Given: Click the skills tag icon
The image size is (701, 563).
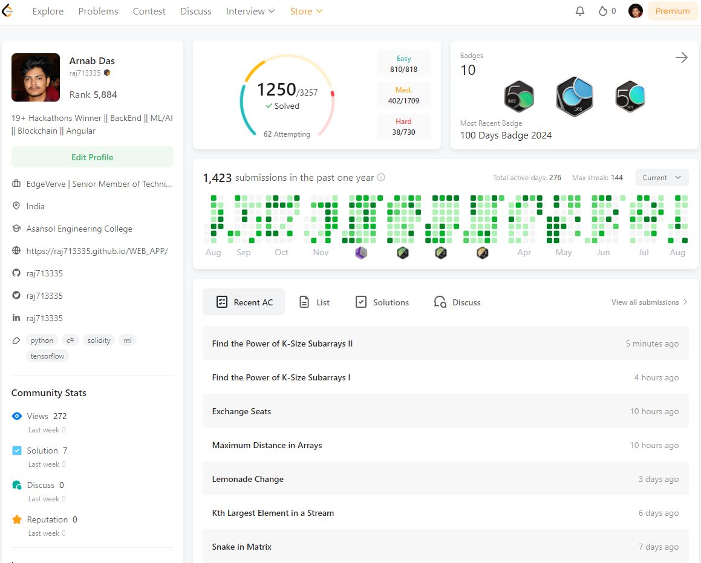Looking at the screenshot, I should (16, 340).
